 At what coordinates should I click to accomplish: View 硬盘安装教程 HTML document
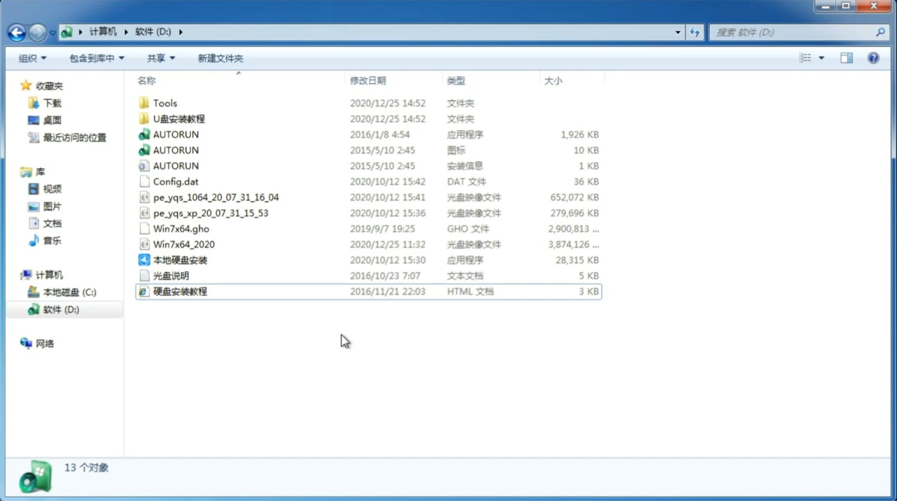click(179, 291)
